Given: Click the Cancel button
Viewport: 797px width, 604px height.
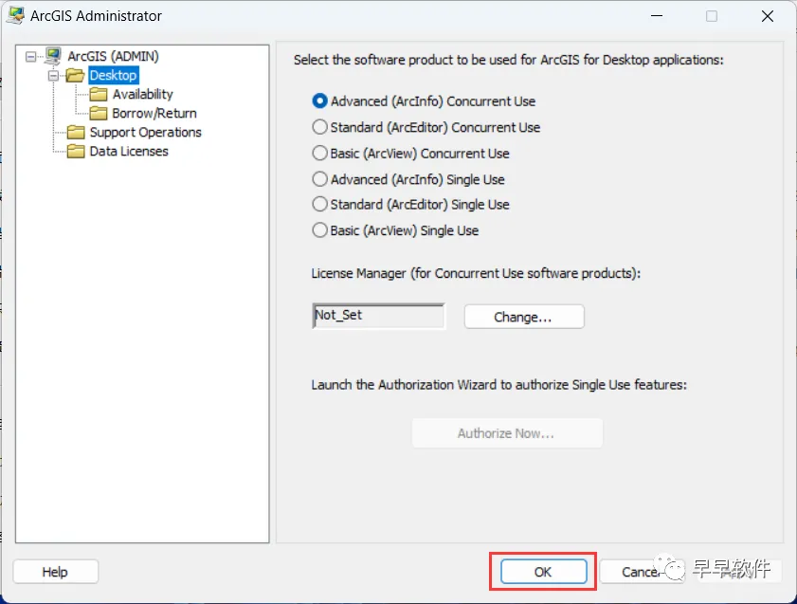Looking at the screenshot, I should [x=642, y=572].
